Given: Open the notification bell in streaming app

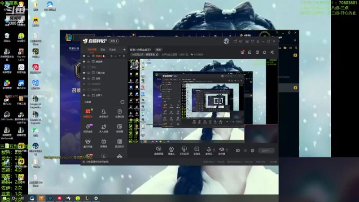Looking at the screenshot, I should (x=264, y=52).
